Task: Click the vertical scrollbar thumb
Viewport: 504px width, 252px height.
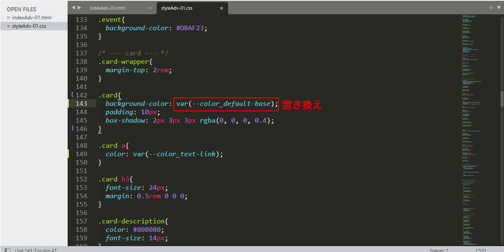Action: [x=502, y=99]
